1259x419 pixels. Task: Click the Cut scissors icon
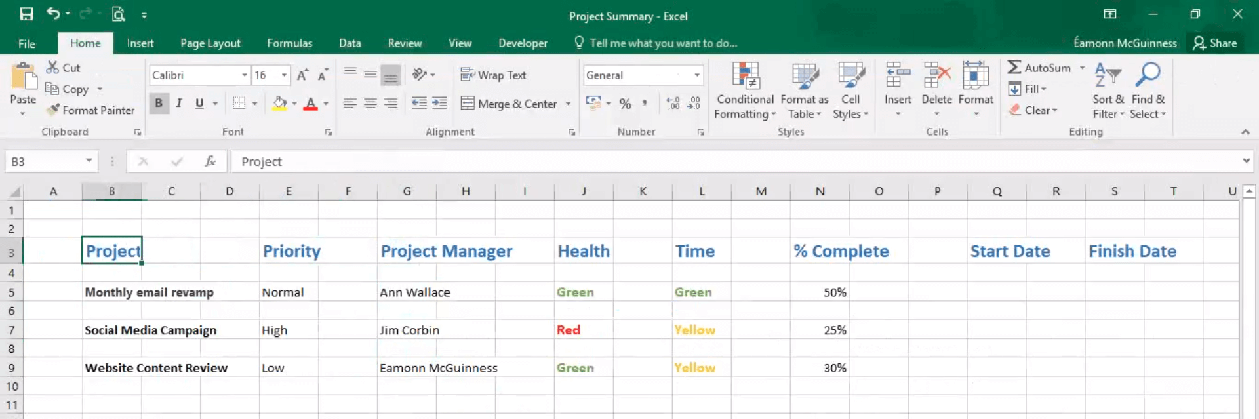52,68
